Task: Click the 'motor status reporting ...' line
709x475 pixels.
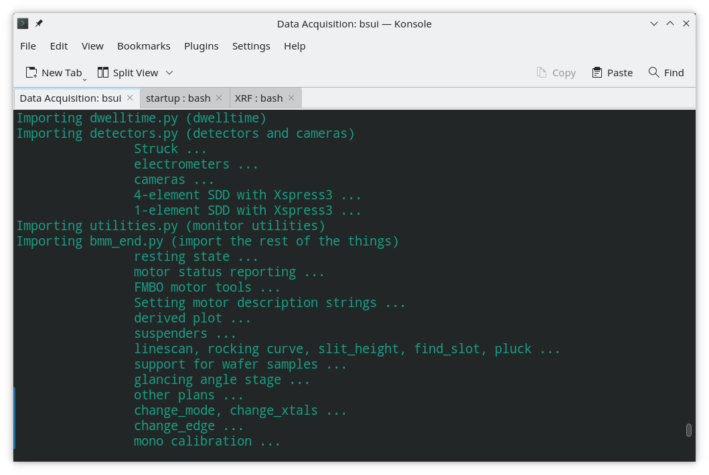Action: pyautogui.click(x=229, y=272)
